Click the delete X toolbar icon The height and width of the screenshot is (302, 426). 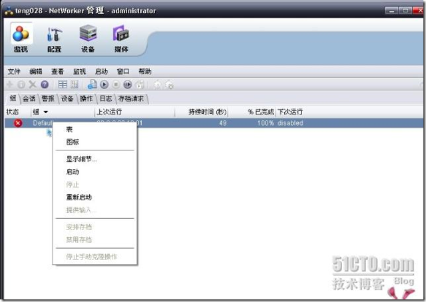(x=32, y=84)
